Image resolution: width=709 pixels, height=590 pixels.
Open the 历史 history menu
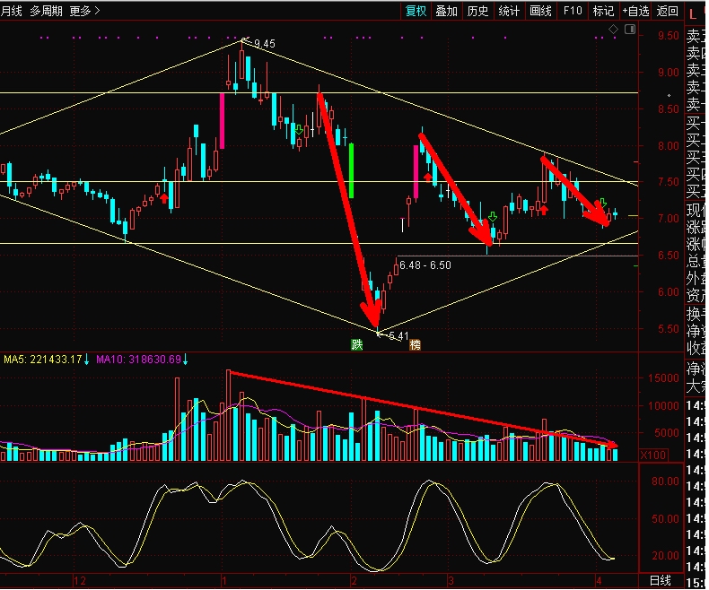477,11
